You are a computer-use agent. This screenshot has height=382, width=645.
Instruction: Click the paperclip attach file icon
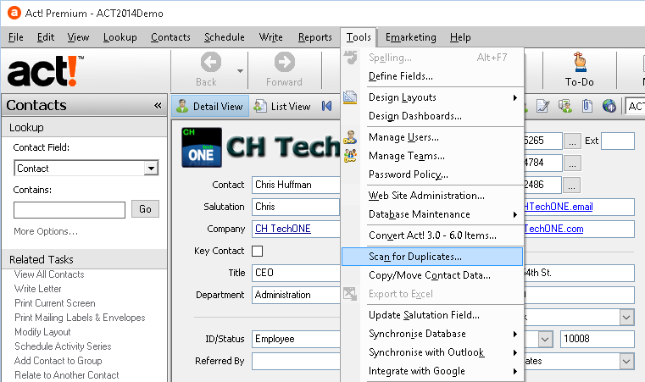coord(587,106)
